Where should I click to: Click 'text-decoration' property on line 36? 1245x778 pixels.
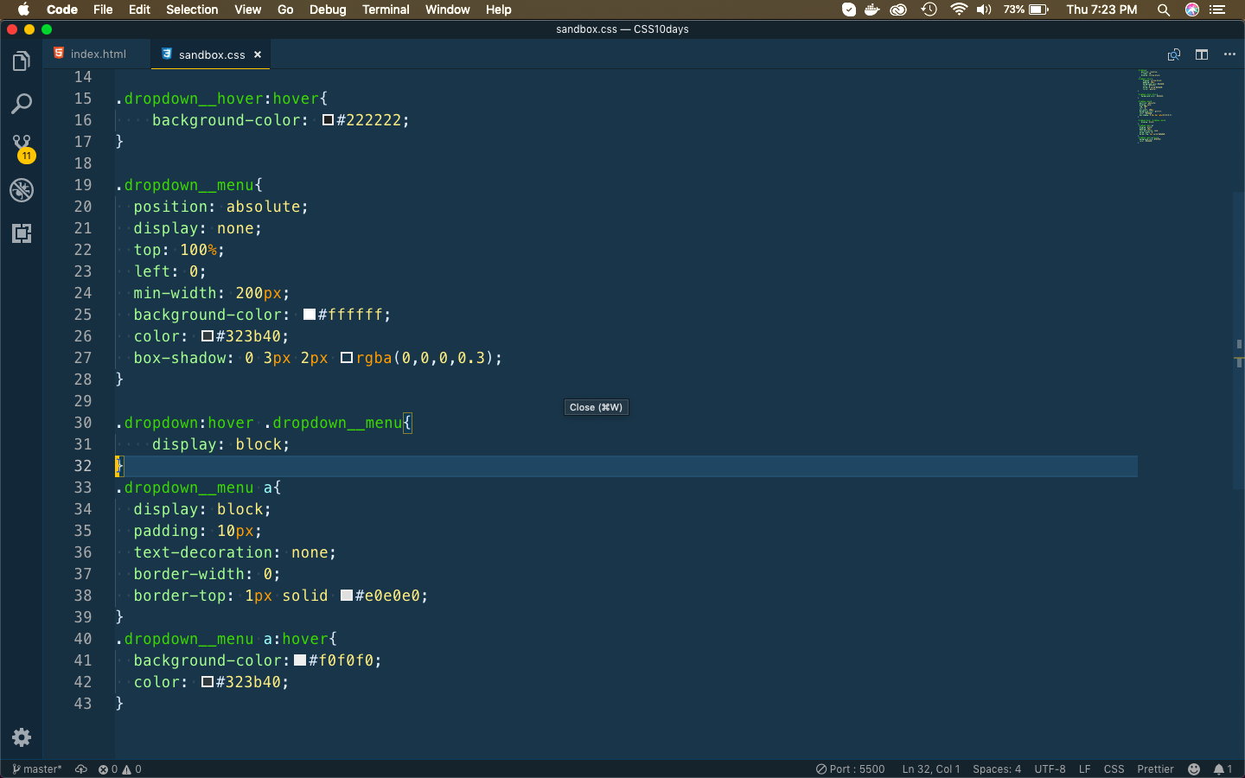tap(203, 552)
